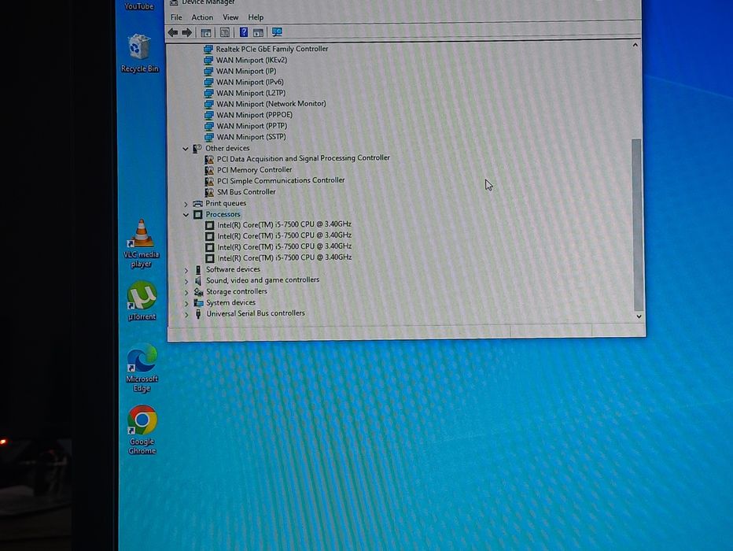Click the Print queues label
Screen dimensions: 733x551
point(226,203)
